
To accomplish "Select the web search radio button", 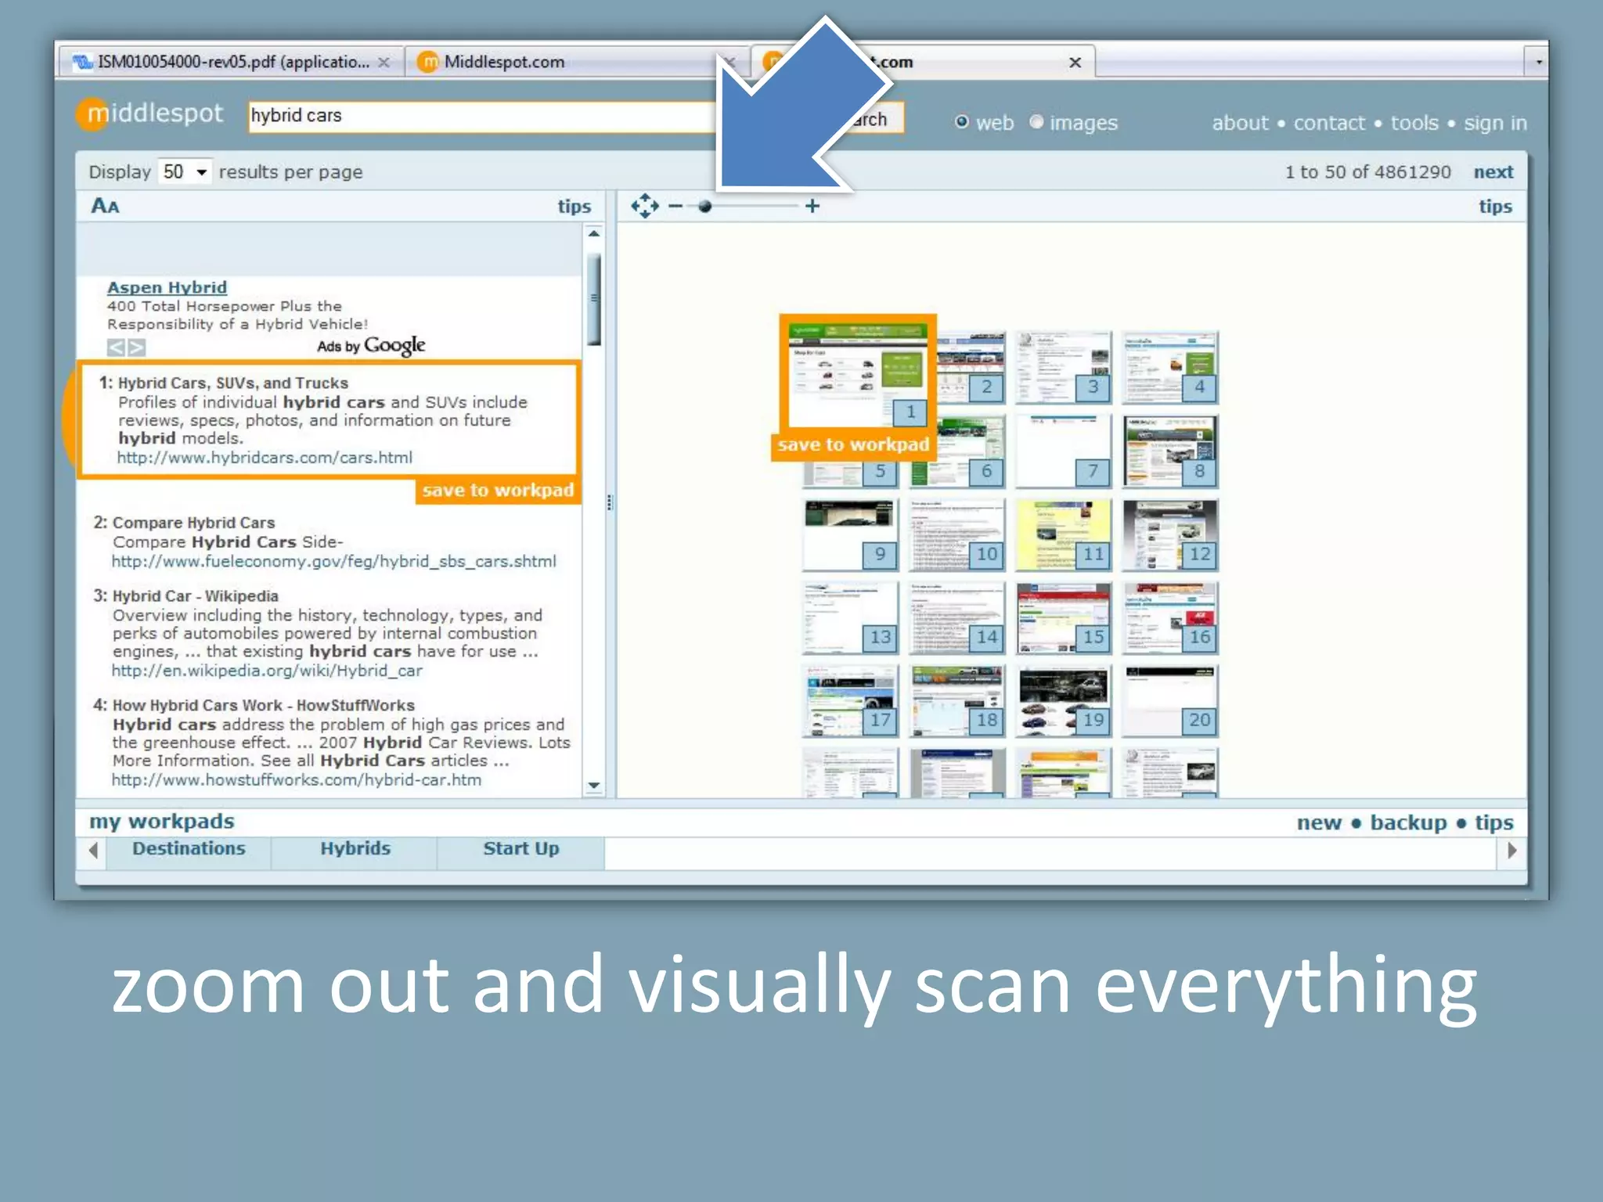I will coord(962,122).
